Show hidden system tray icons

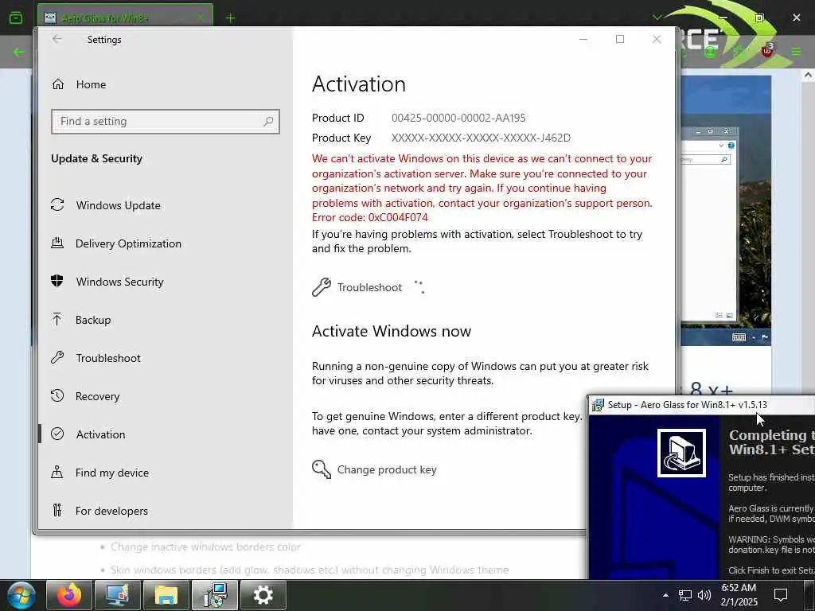pos(665,595)
